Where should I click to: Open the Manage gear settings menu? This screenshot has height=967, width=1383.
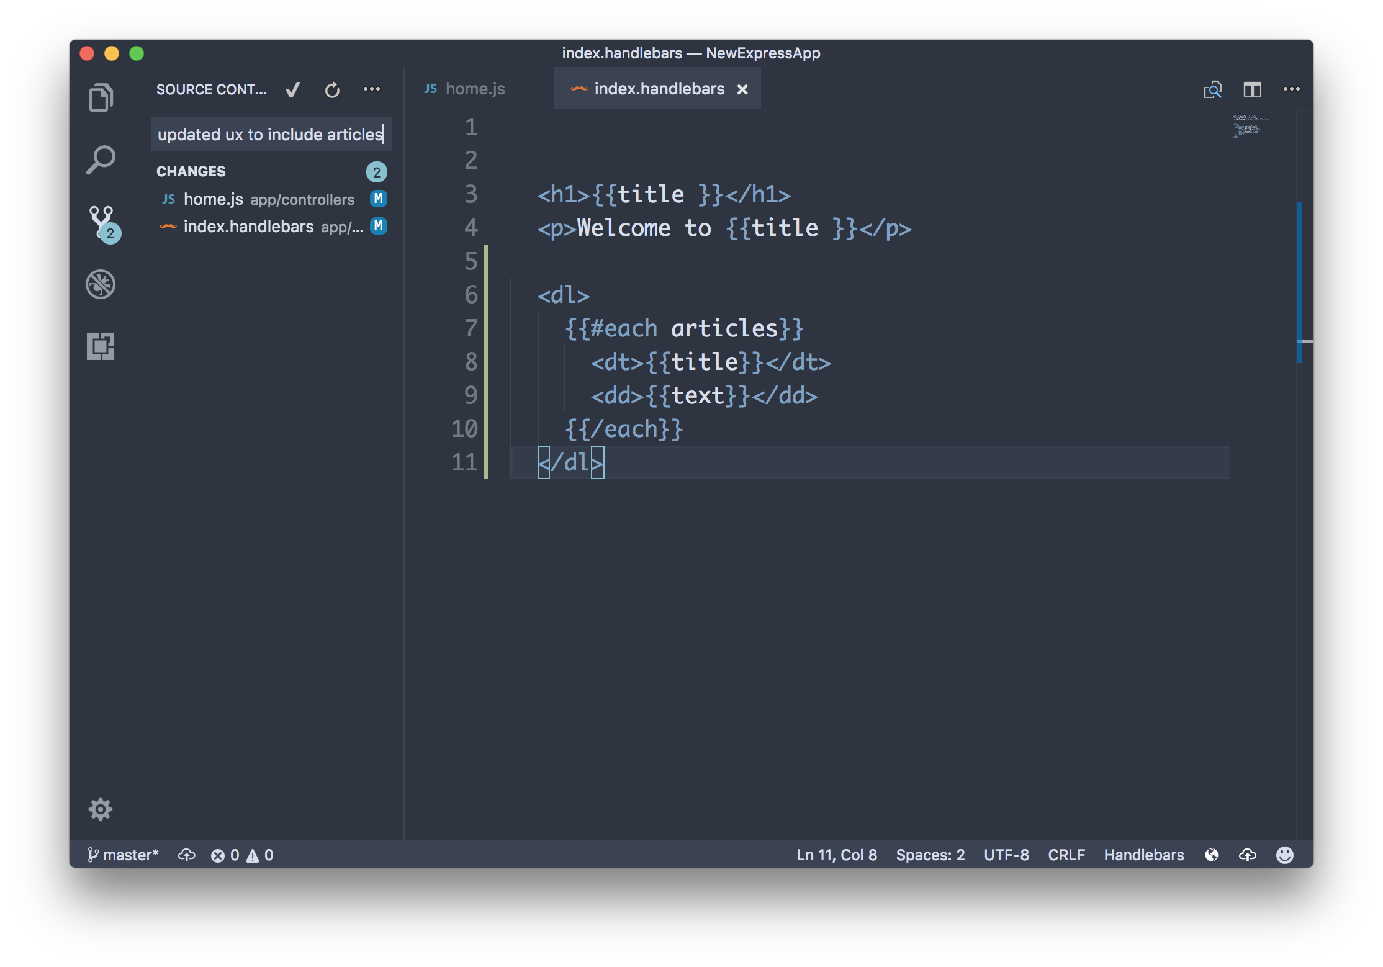[x=101, y=809]
